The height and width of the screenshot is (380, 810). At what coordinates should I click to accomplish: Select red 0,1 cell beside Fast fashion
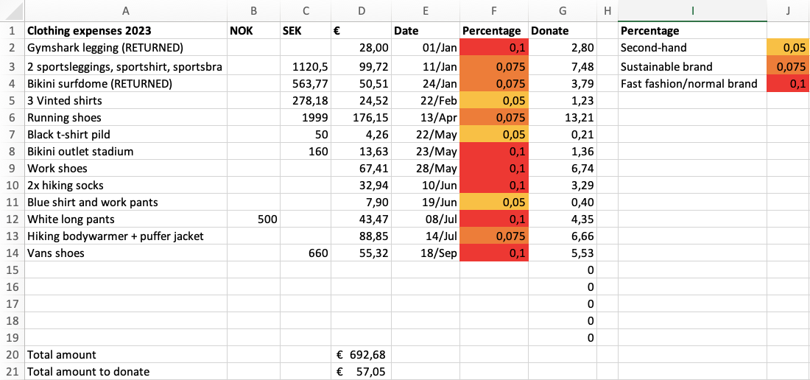(789, 84)
